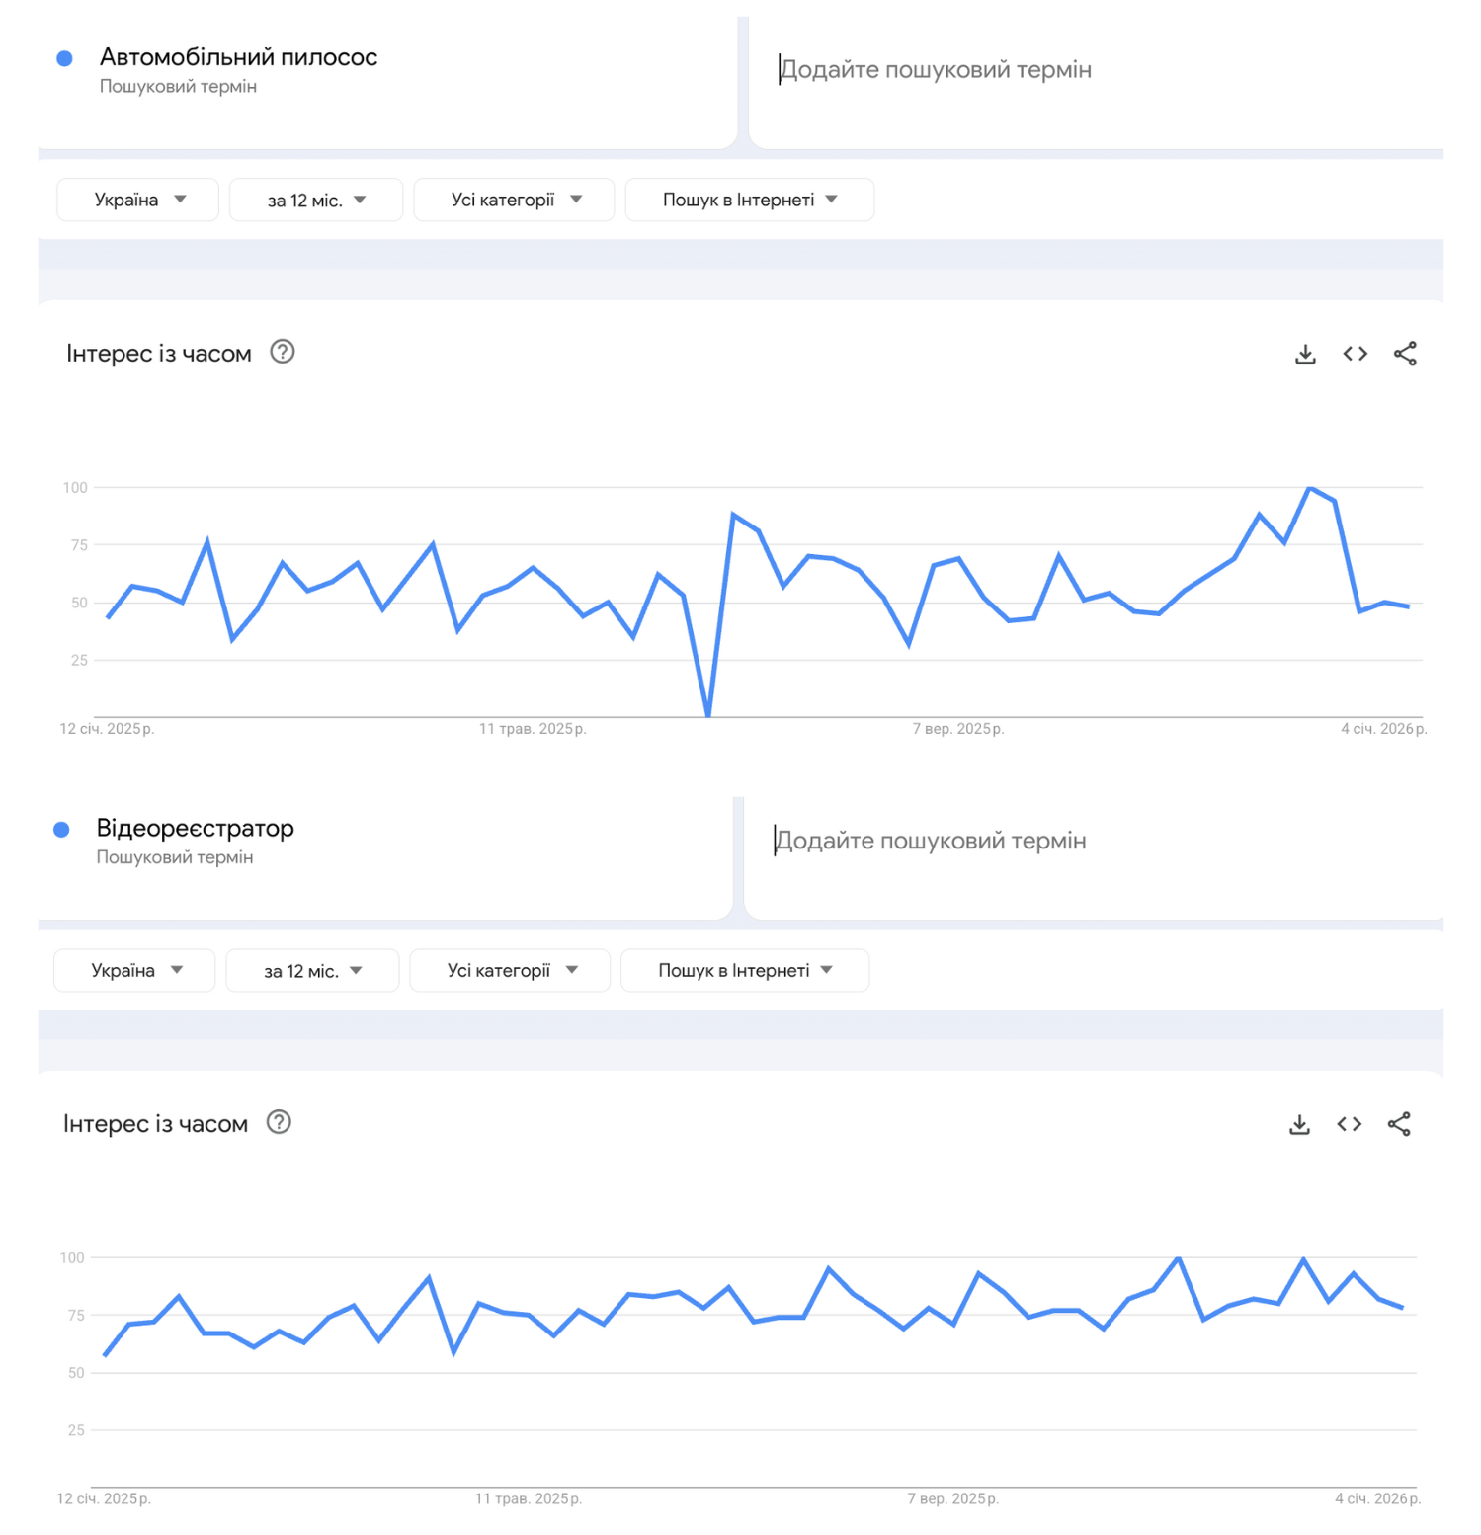The width and height of the screenshot is (1481, 1535).
Task: Share the Автомобільний пилосос trend chart
Action: click(1405, 353)
